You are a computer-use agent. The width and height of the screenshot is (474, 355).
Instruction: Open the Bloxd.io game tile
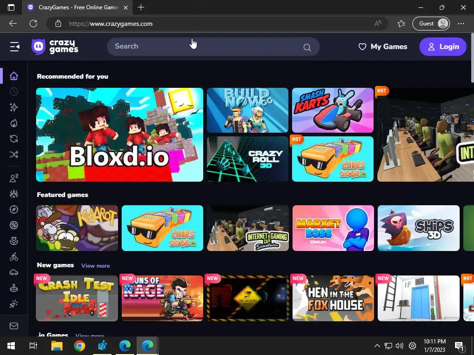click(120, 135)
